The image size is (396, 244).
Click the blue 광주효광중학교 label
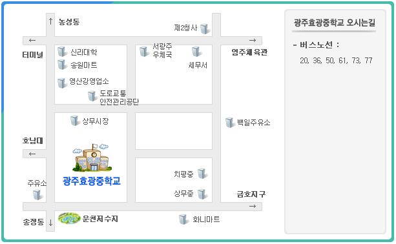92,181
